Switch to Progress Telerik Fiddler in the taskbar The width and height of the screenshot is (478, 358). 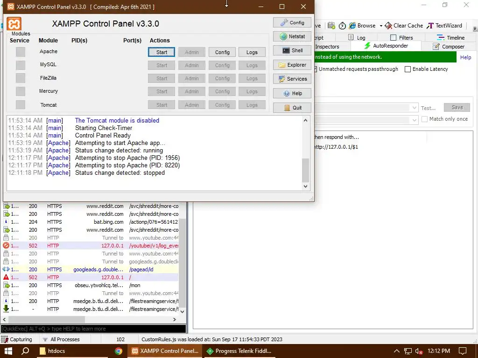[239, 351]
